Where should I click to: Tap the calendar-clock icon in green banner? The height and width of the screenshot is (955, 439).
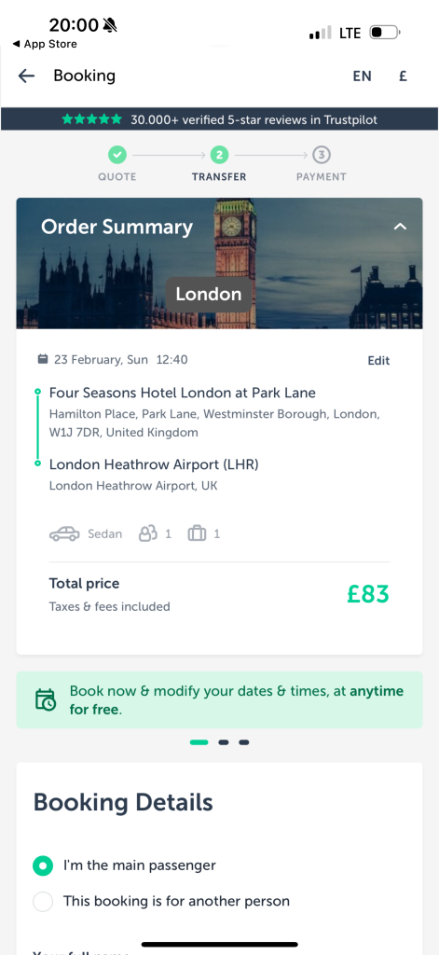tap(46, 699)
